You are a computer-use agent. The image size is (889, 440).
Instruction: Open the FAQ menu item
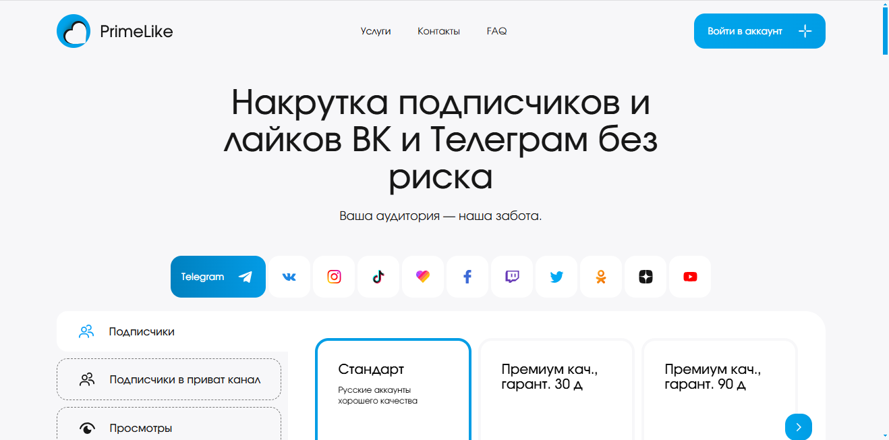point(496,31)
